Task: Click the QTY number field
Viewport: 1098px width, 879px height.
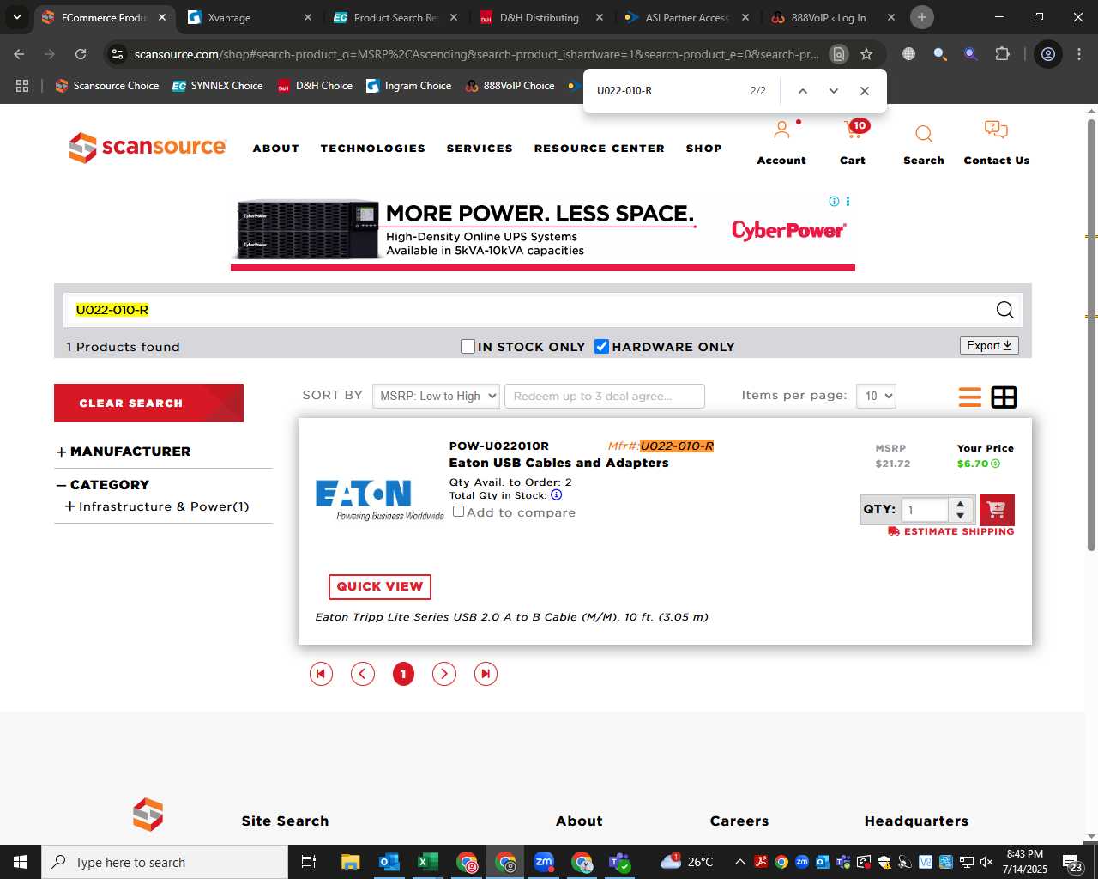Action: click(x=925, y=510)
